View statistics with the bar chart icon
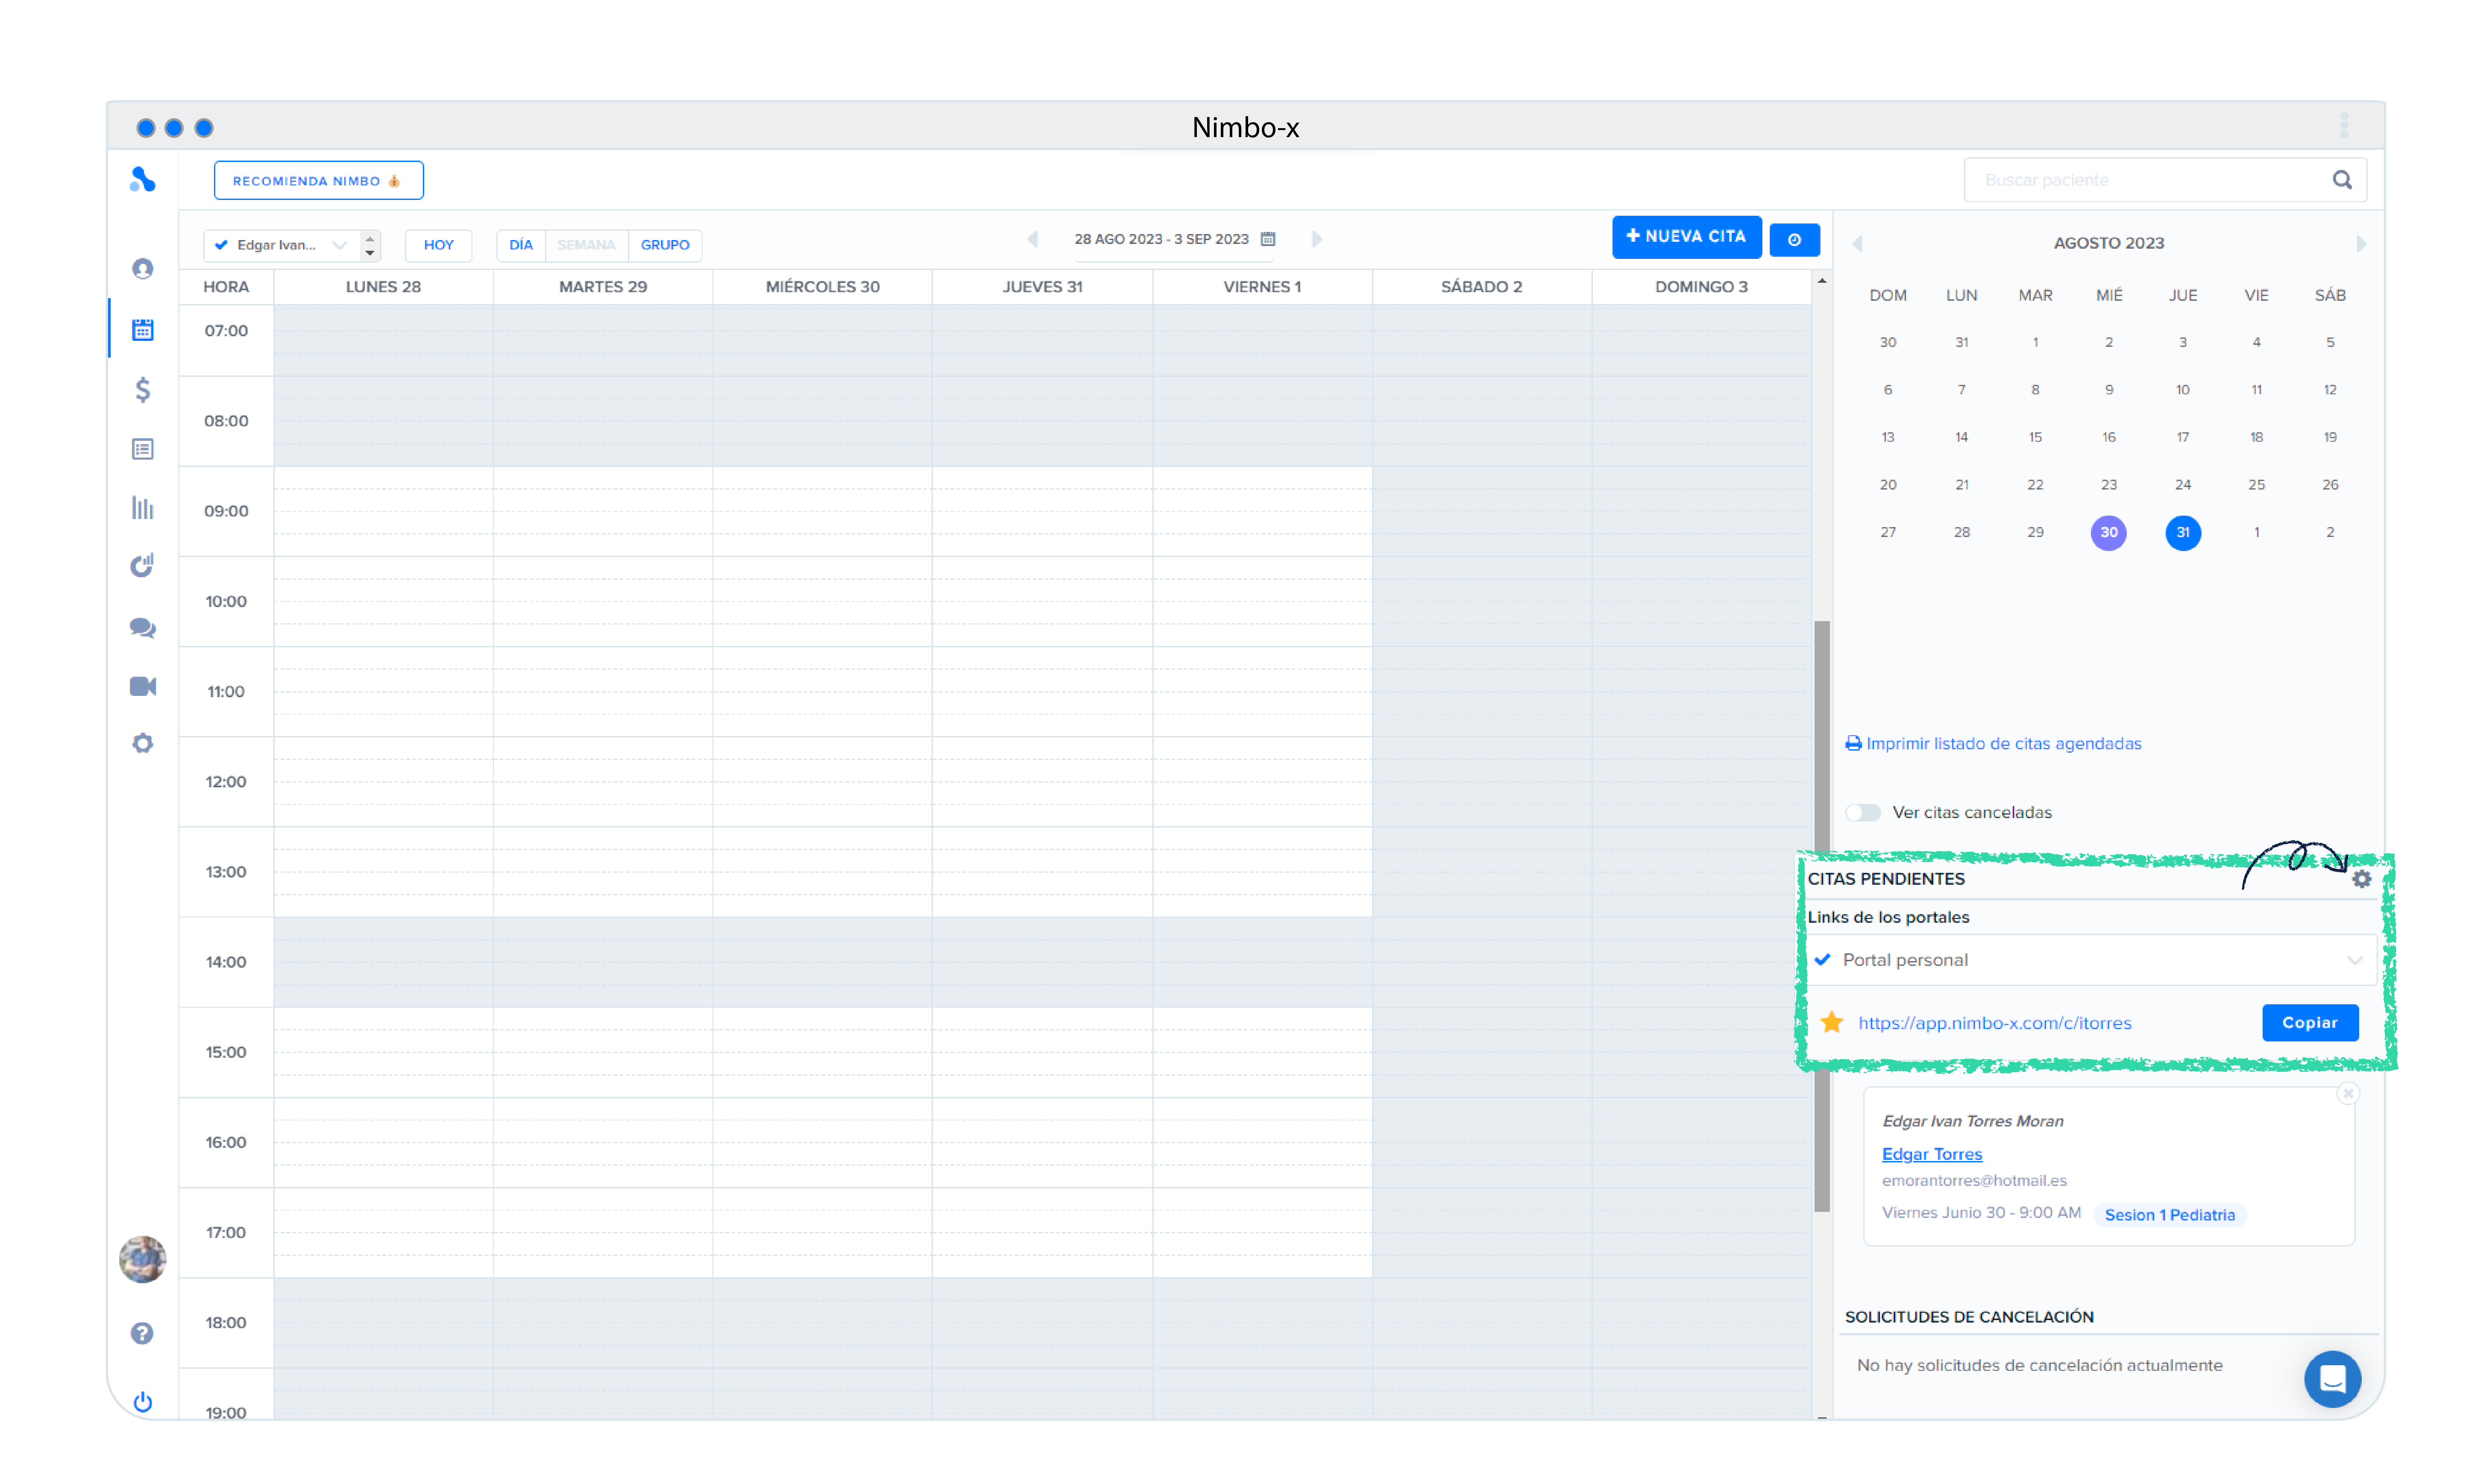Screen dimensions: 2492x1484 (x=143, y=508)
